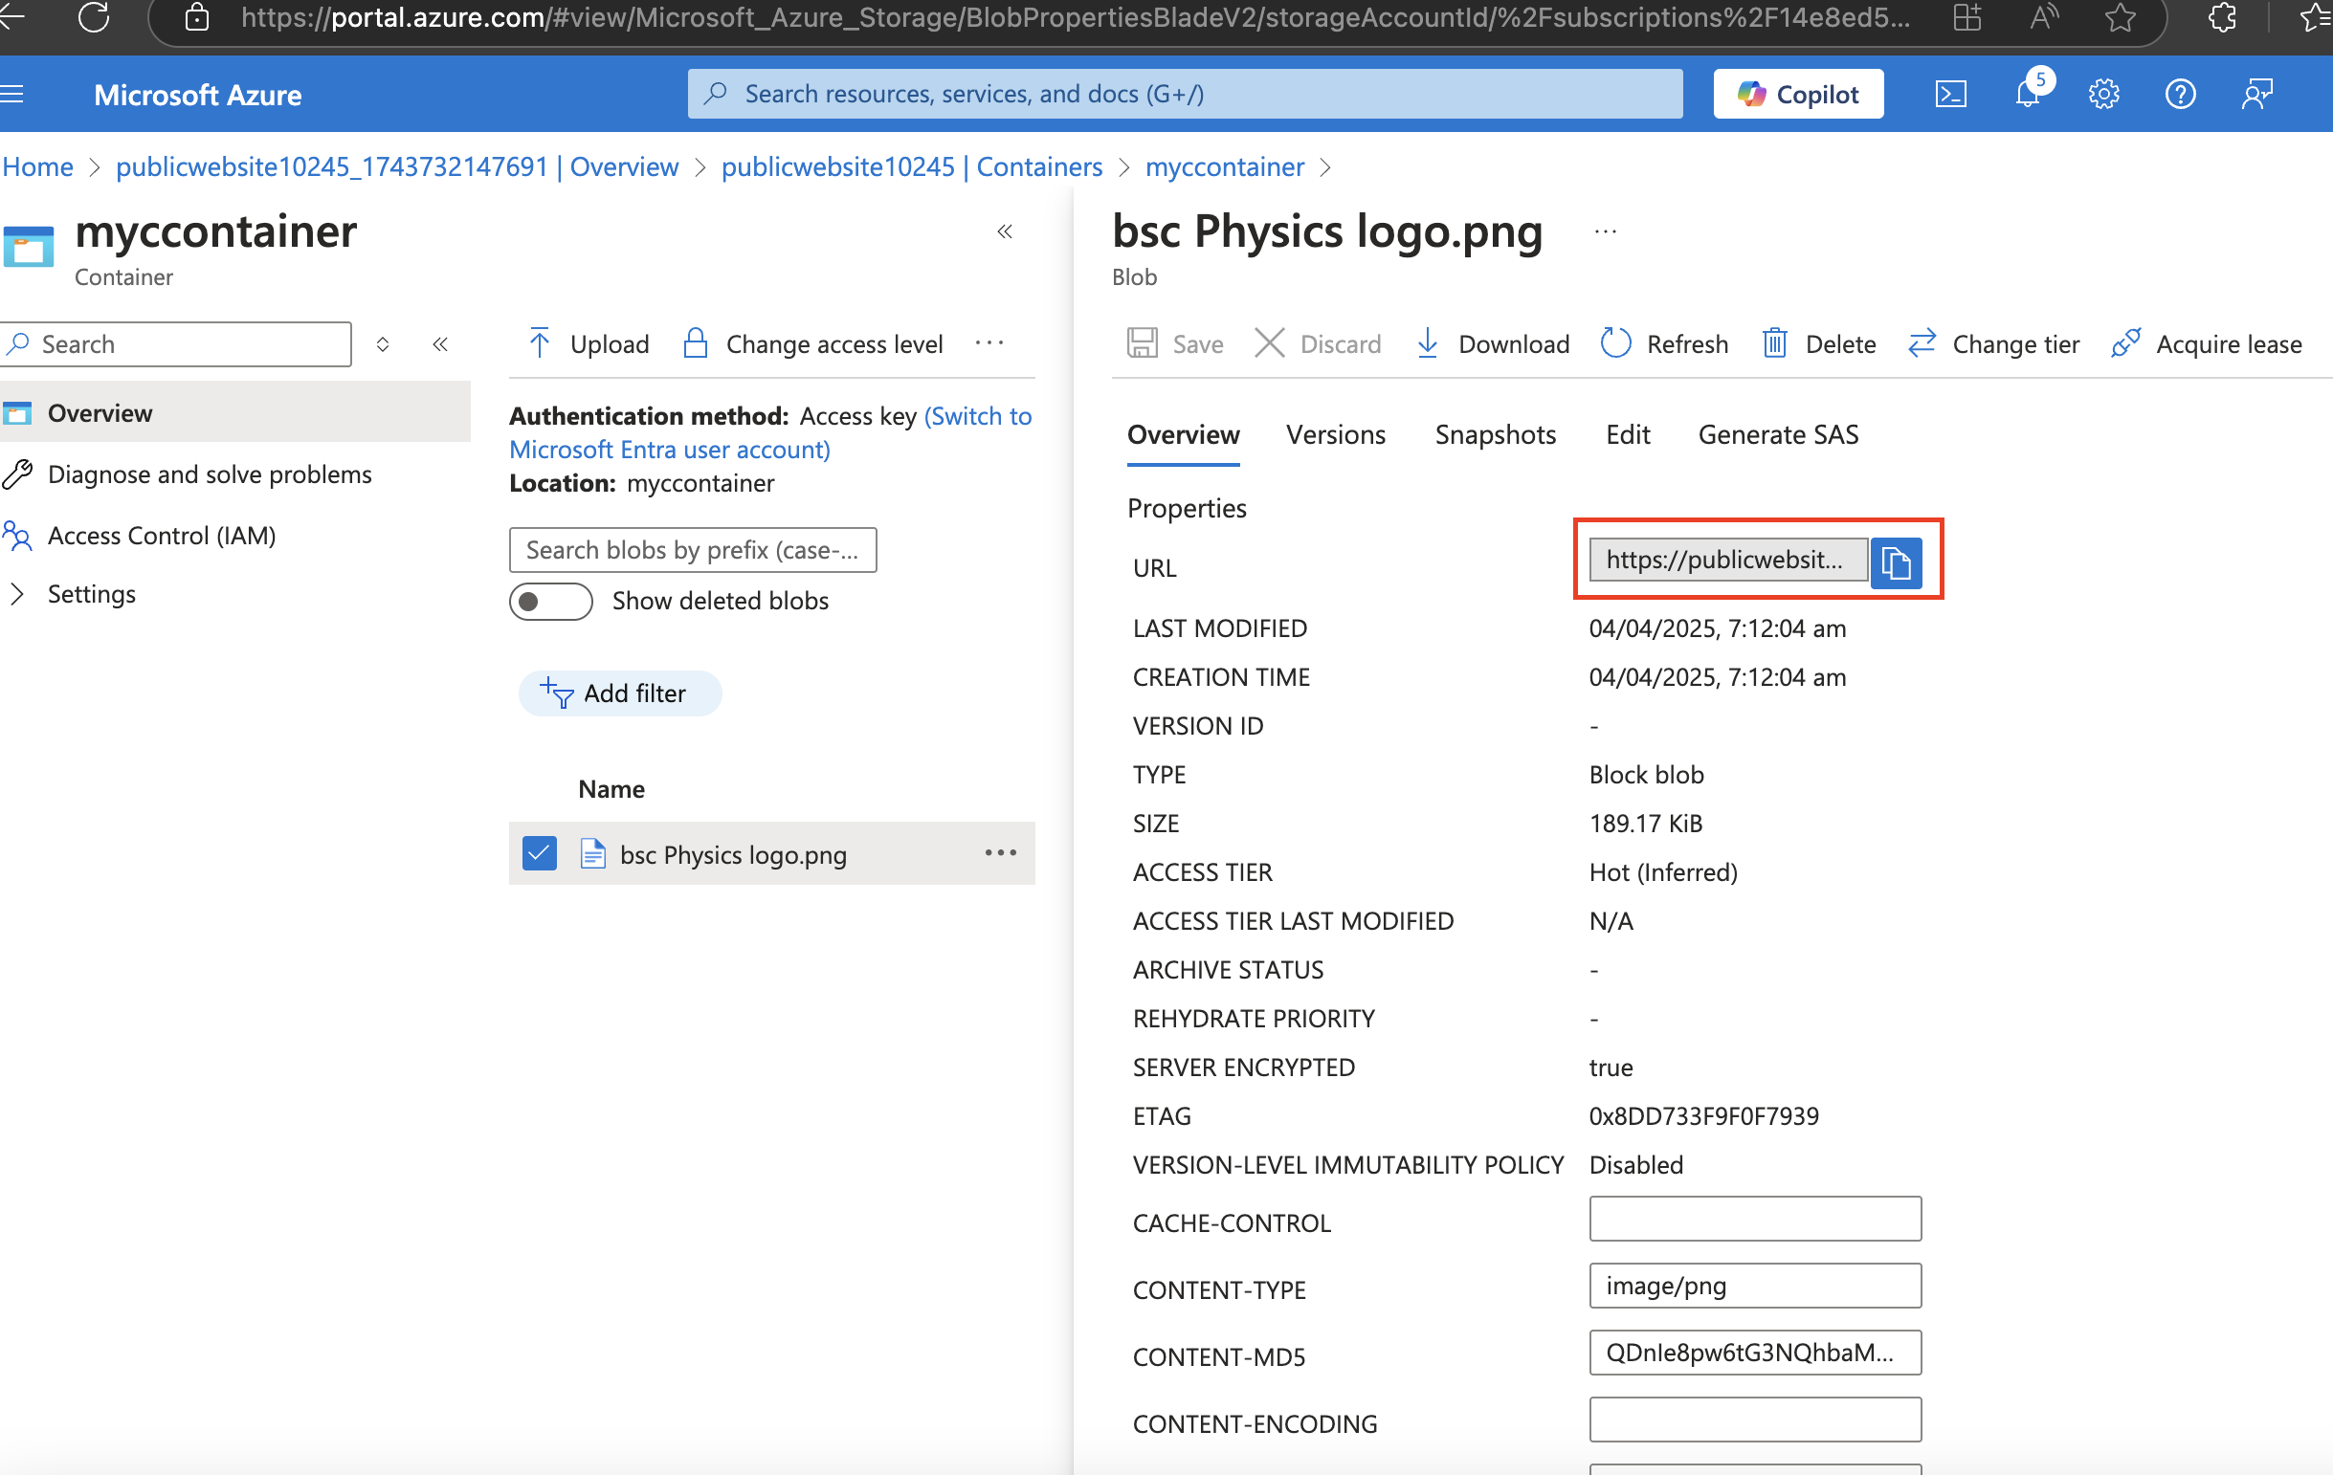
Task: Click the Copilot button
Action: click(x=1798, y=94)
